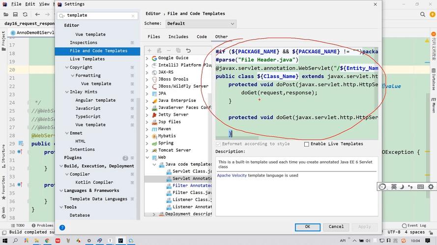Screen dimensions: 437x245
Task: Click the Back arrow in main toolbar
Action: pos(37,14)
